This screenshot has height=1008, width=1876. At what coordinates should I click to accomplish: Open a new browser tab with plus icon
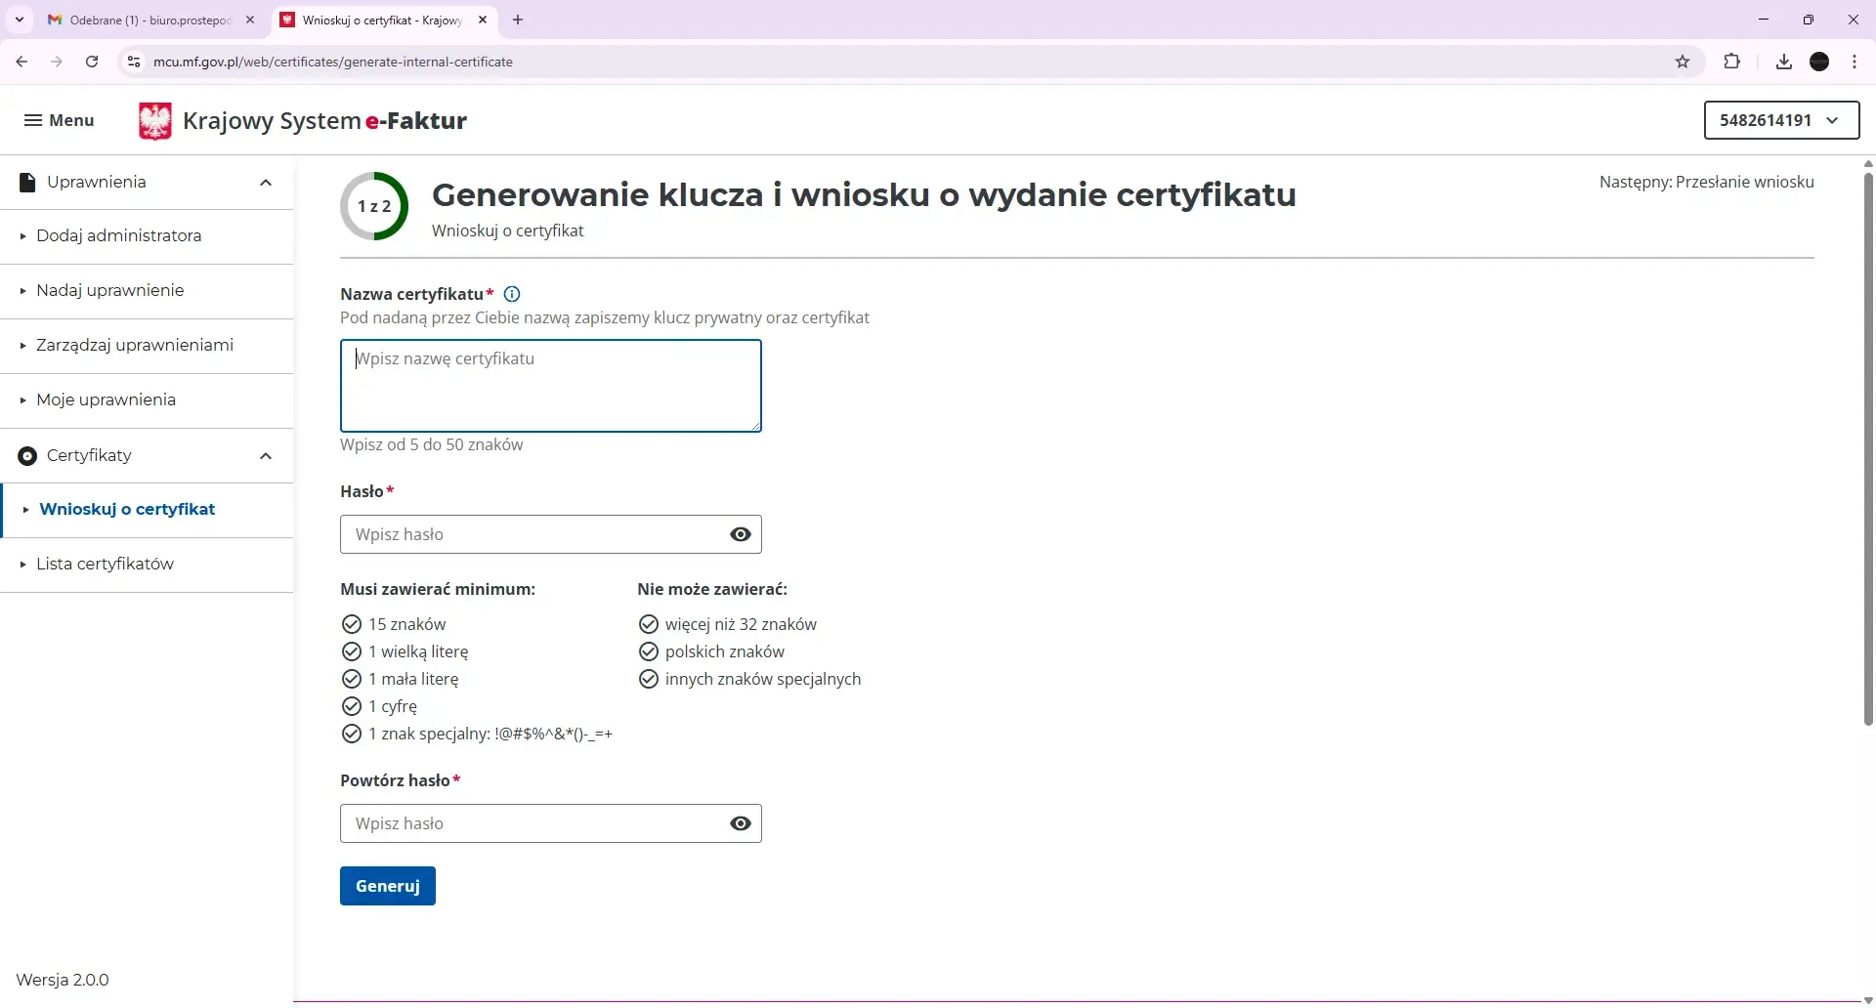tap(518, 20)
